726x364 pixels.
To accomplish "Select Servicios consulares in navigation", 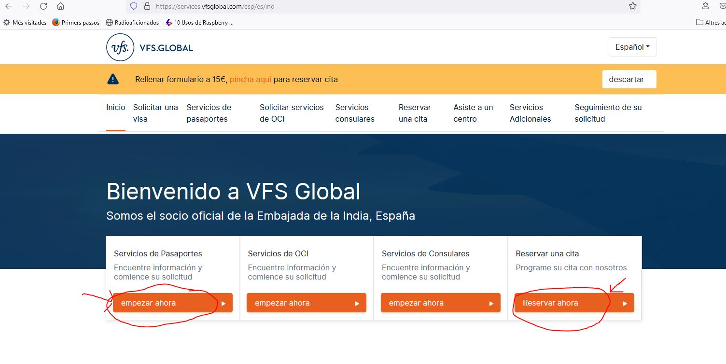I will [x=355, y=113].
